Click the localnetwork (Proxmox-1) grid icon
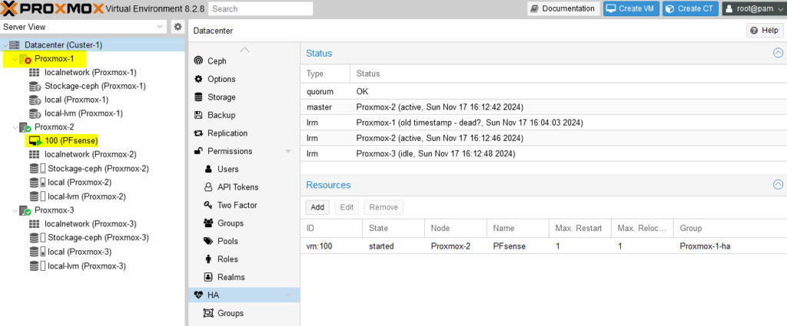787x326 pixels. 34,73
